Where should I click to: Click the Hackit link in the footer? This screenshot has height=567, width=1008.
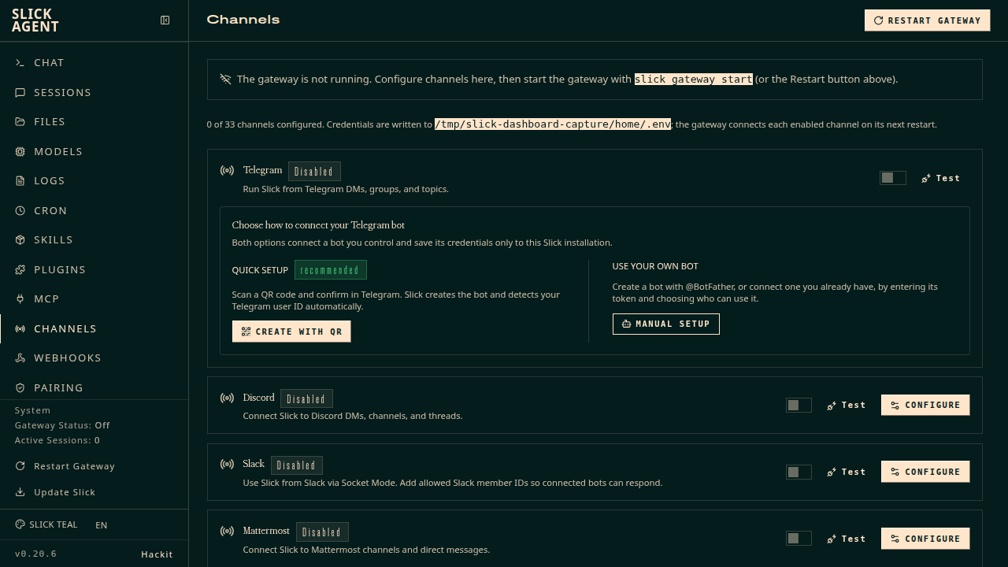click(x=157, y=554)
